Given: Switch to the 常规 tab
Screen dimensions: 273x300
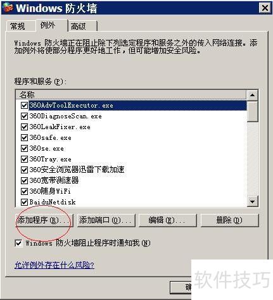Looking at the screenshot, I should click(18, 27).
